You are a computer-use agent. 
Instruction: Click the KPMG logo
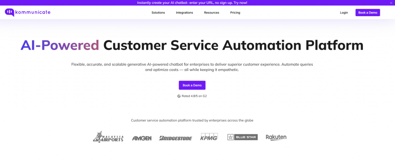[209, 137]
